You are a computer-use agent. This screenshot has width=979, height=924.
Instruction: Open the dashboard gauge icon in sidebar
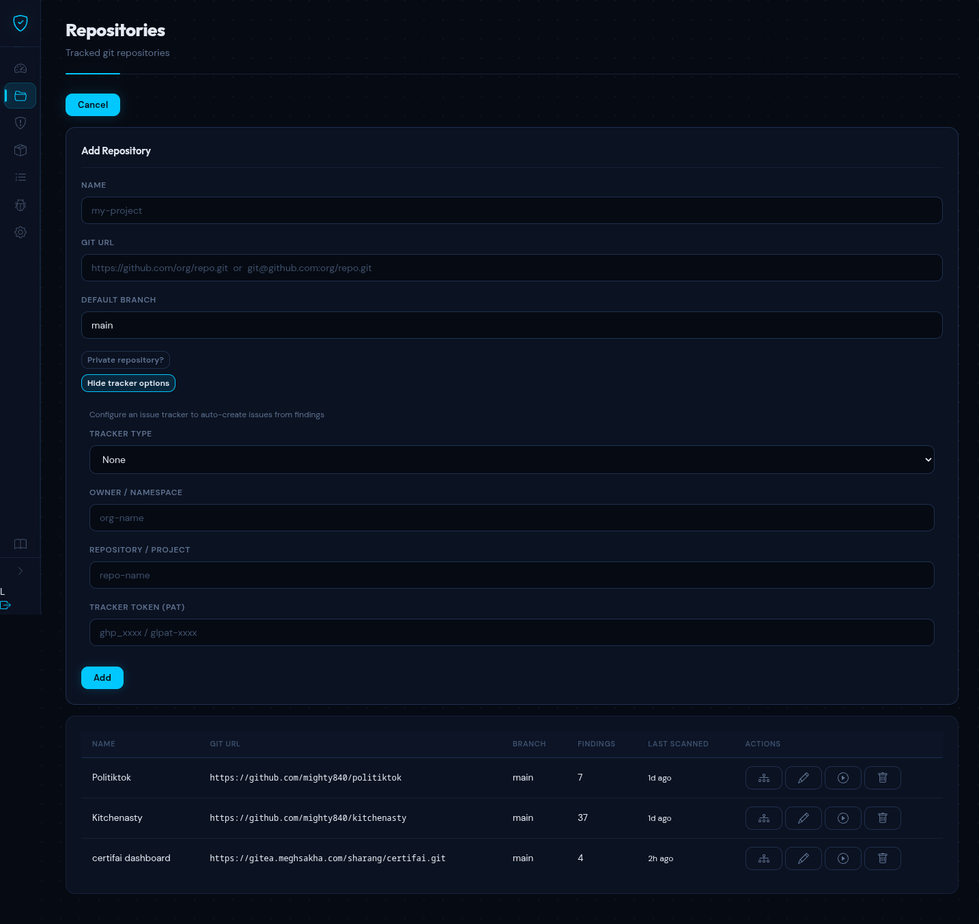pos(20,68)
